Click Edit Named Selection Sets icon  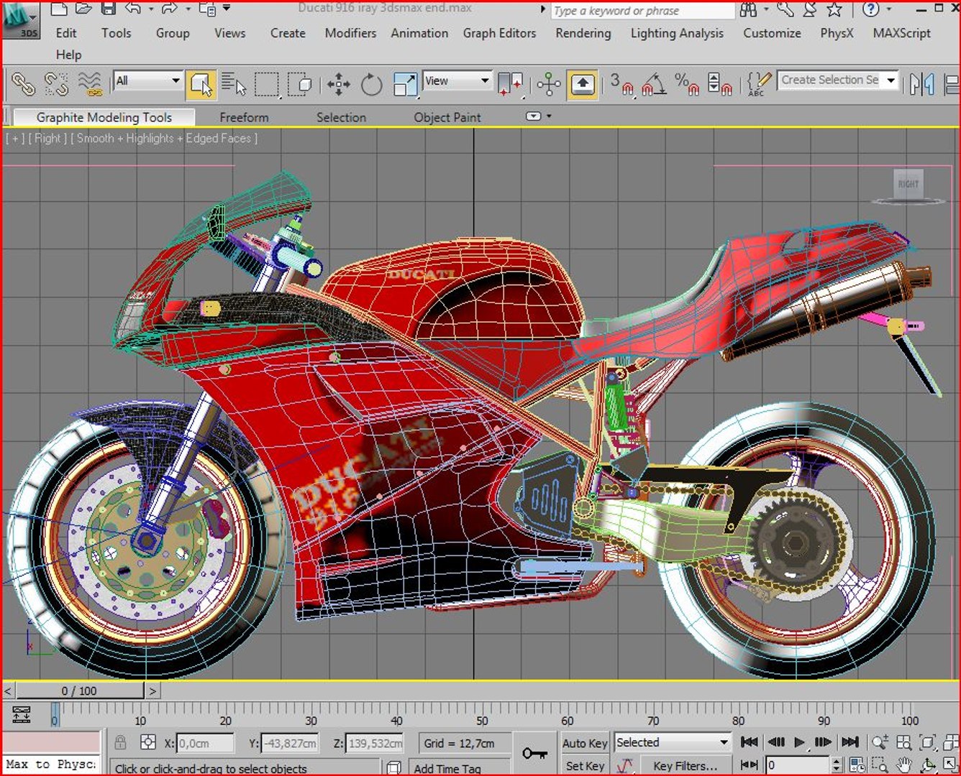[759, 85]
